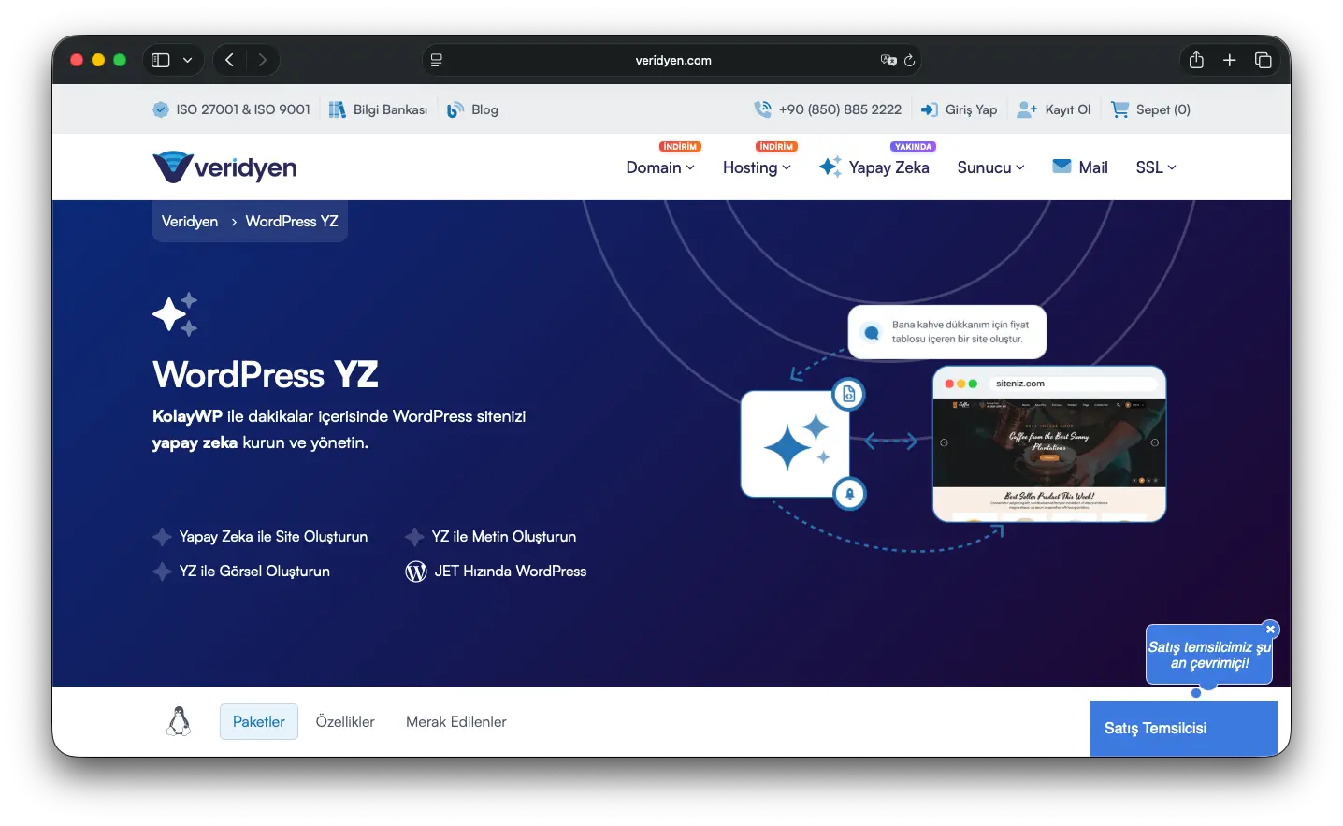The height and width of the screenshot is (826, 1343).
Task: Call +90 (850) 885 2222 link
Action: tap(840, 109)
